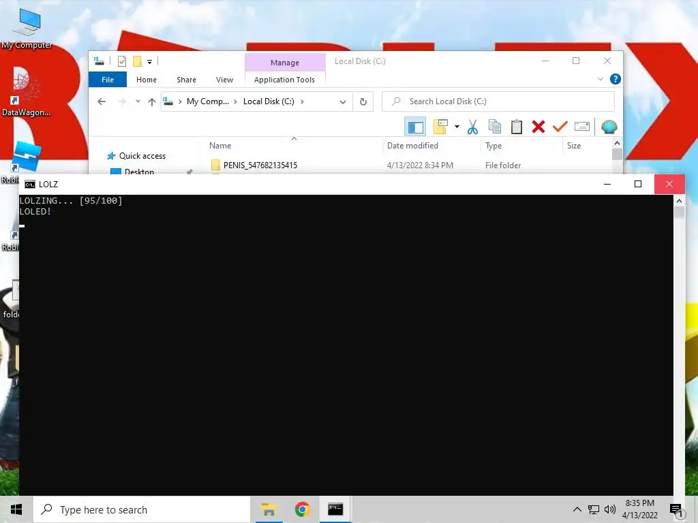This screenshot has width=698, height=523.
Task: Click the network tray icon
Action: pos(594,509)
